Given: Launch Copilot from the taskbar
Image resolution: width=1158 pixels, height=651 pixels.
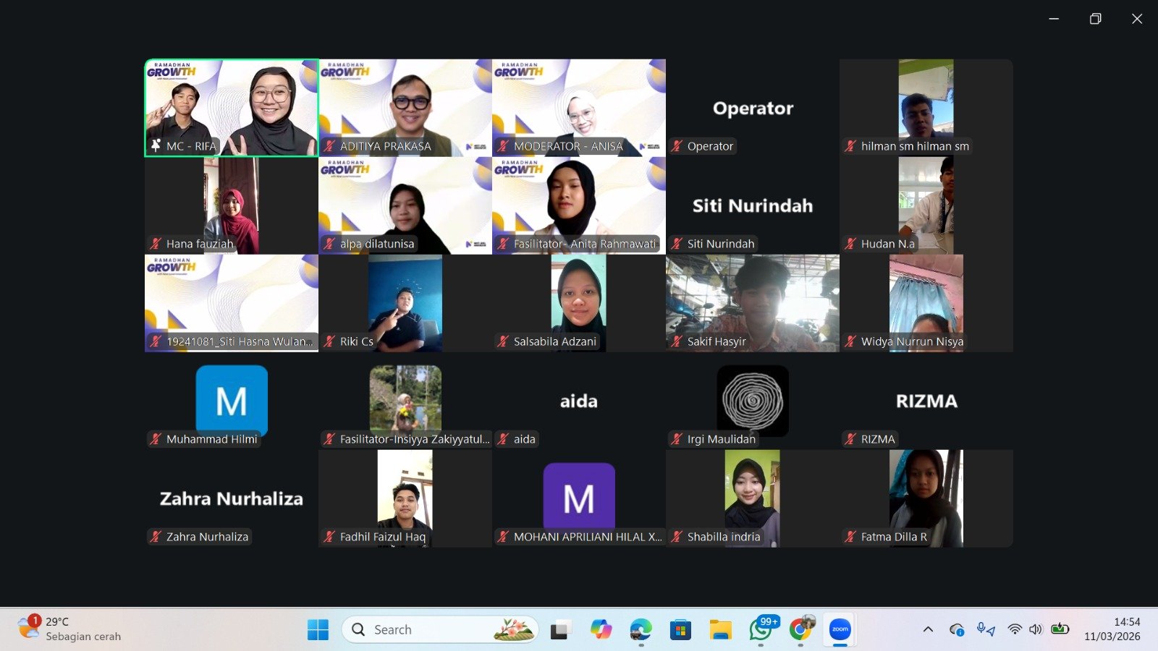Looking at the screenshot, I should click(x=601, y=629).
